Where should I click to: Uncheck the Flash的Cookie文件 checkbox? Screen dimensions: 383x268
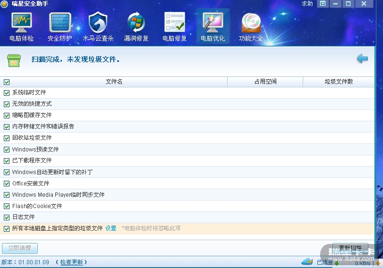point(7,206)
